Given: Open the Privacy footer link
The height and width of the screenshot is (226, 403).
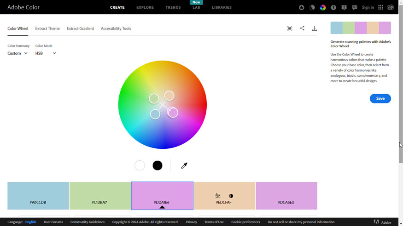Looking at the screenshot, I should click(191, 222).
